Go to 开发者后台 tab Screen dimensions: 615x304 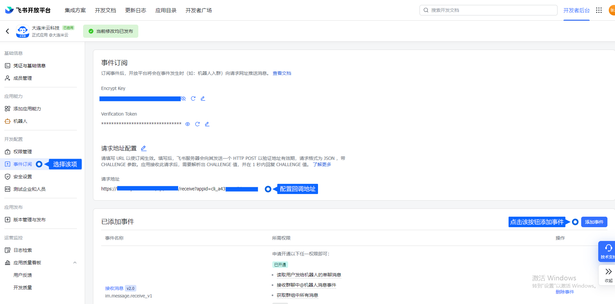576,10
